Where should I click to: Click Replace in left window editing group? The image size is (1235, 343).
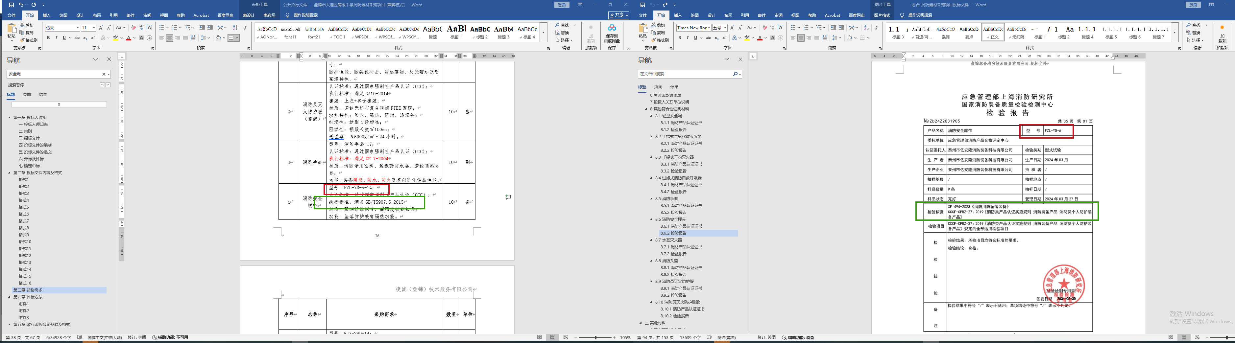coord(562,33)
